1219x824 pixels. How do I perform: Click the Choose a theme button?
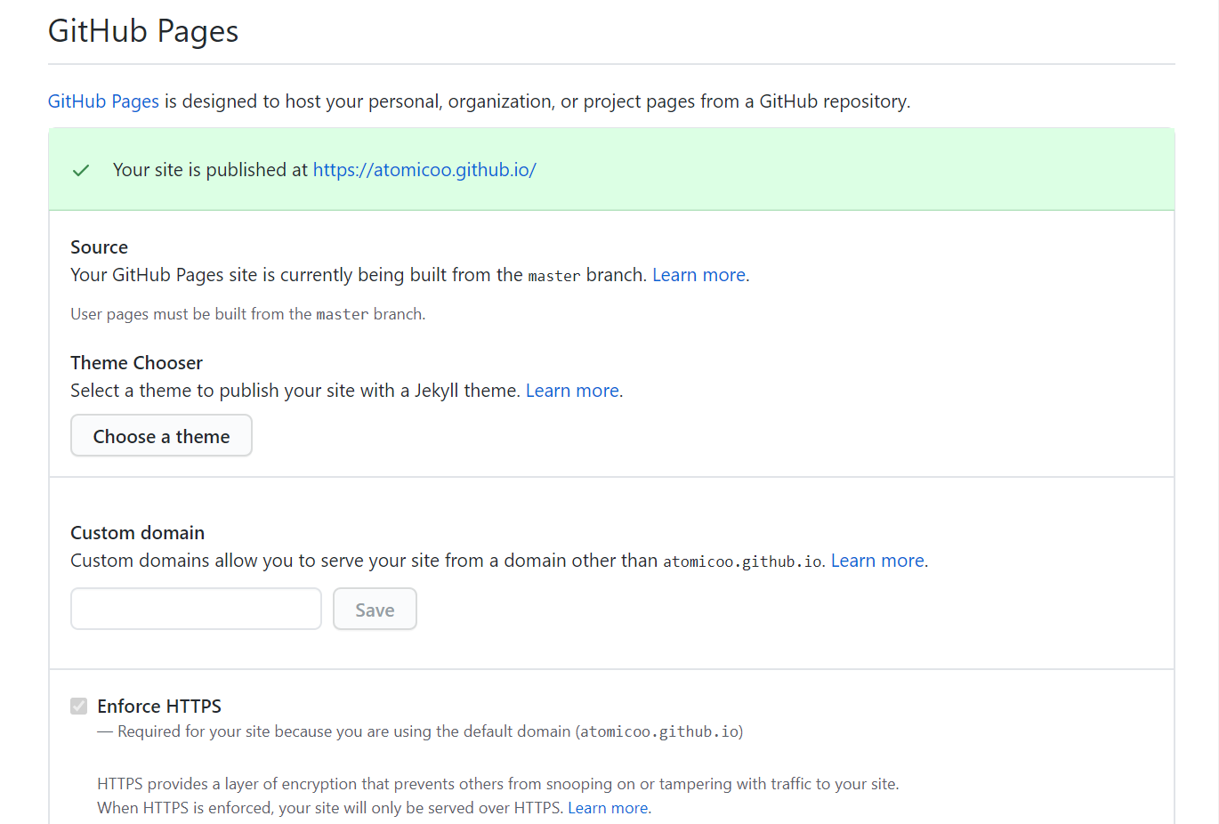click(161, 436)
